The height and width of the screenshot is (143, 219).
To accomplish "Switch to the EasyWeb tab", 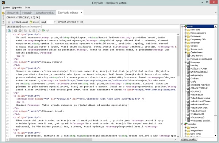I will pyautogui.click(x=13, y=13).
